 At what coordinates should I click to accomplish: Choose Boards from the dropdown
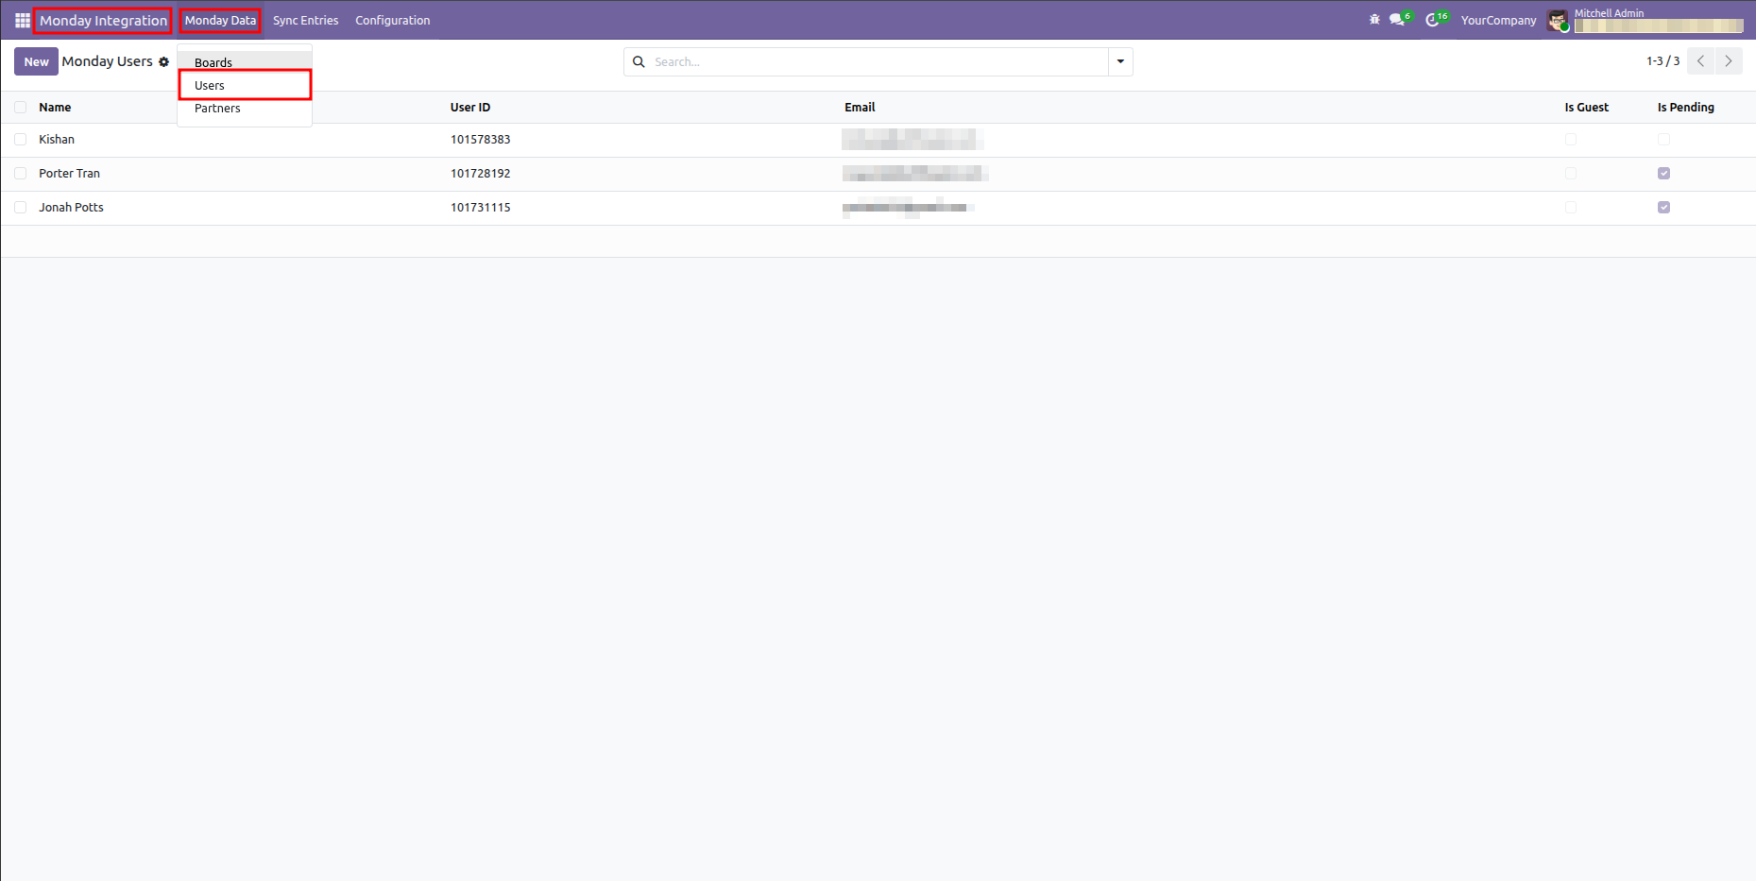tap(245, 62)
